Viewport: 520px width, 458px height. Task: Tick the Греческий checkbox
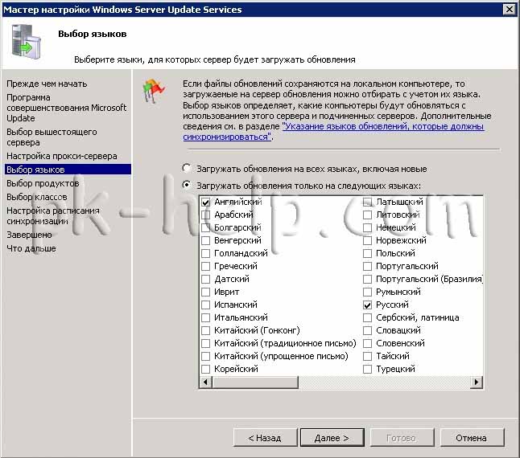[205, 266]
